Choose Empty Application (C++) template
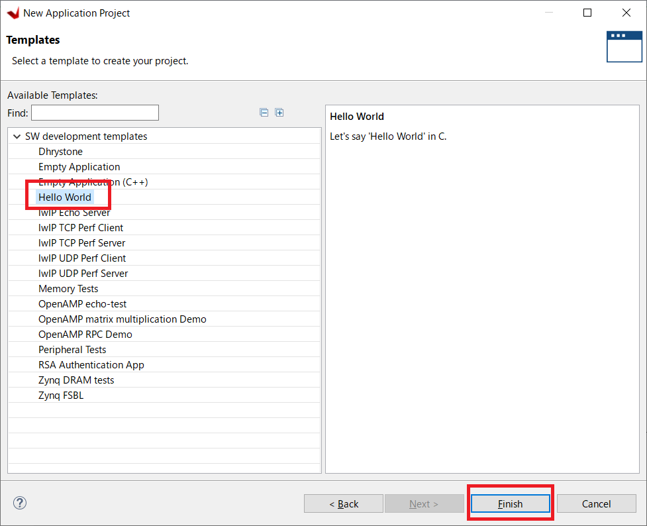The width and height of the screenshot is (647, 526). point(93,182)
